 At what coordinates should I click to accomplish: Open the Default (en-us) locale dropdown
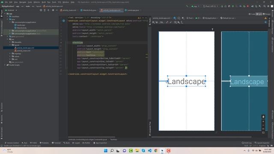pyautogui.click(x=228, y=18)
